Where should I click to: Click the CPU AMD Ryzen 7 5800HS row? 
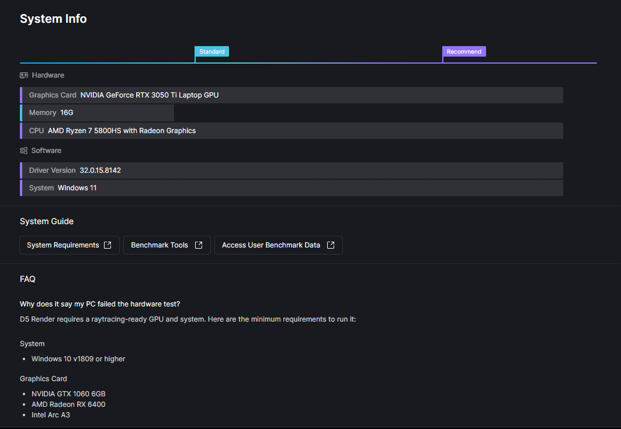292,131
